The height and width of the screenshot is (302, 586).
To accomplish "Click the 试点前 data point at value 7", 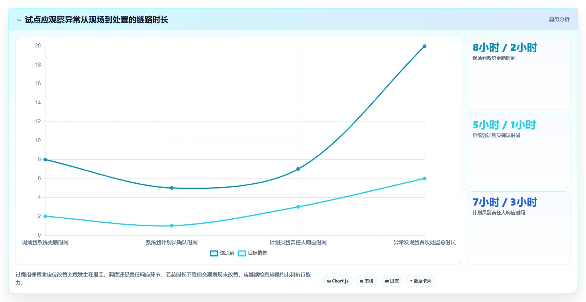I will click(x=298, y=169).
